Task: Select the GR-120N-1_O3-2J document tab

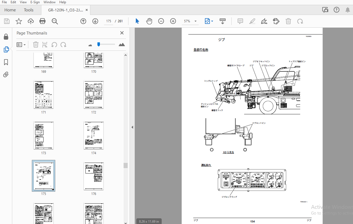Action: (x=65, y=10)
